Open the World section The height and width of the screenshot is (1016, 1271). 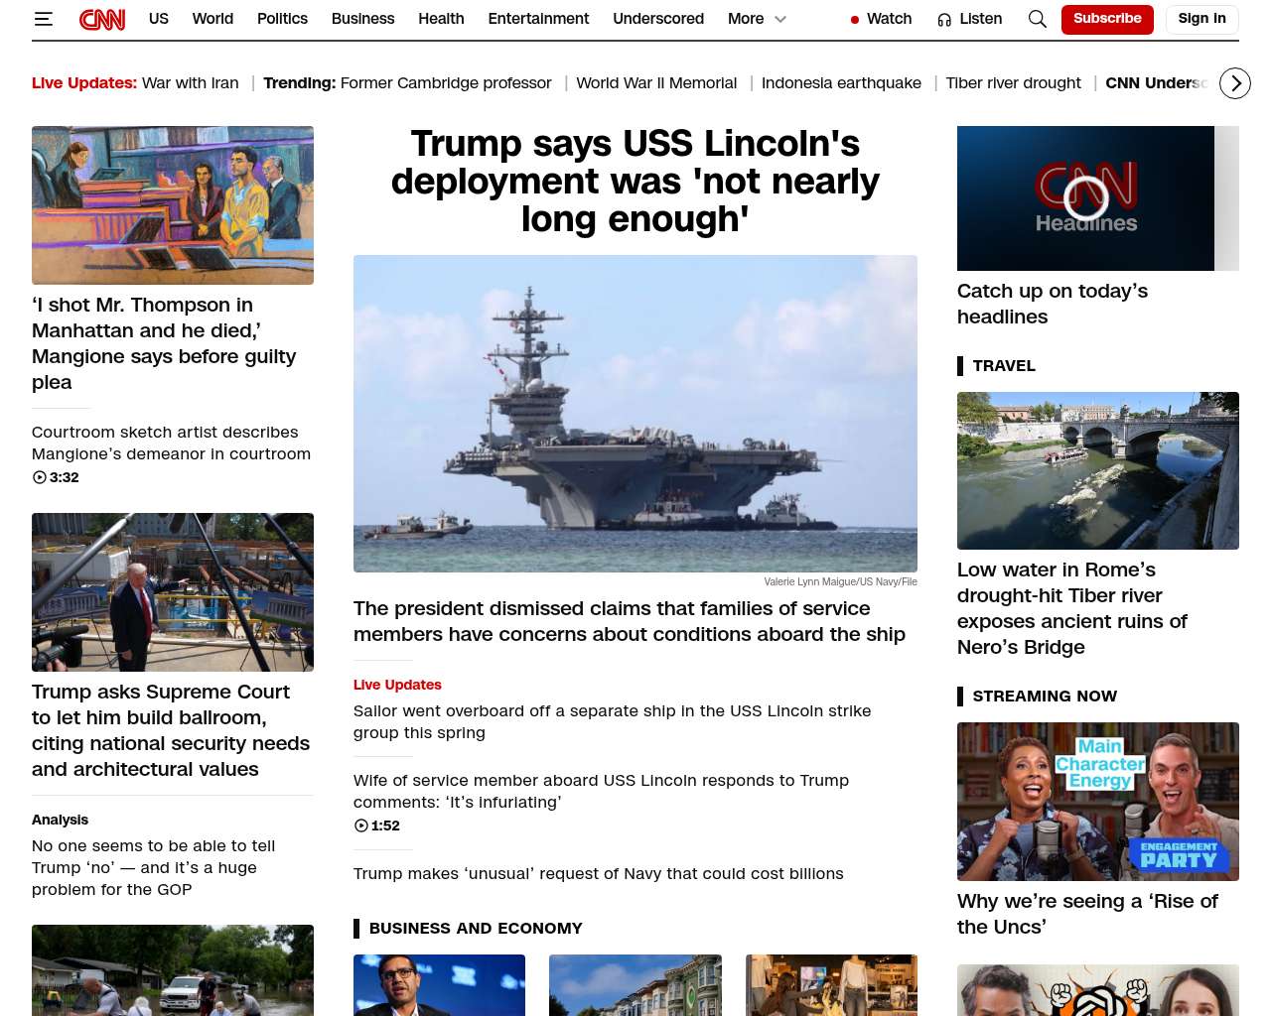[212, 19]
